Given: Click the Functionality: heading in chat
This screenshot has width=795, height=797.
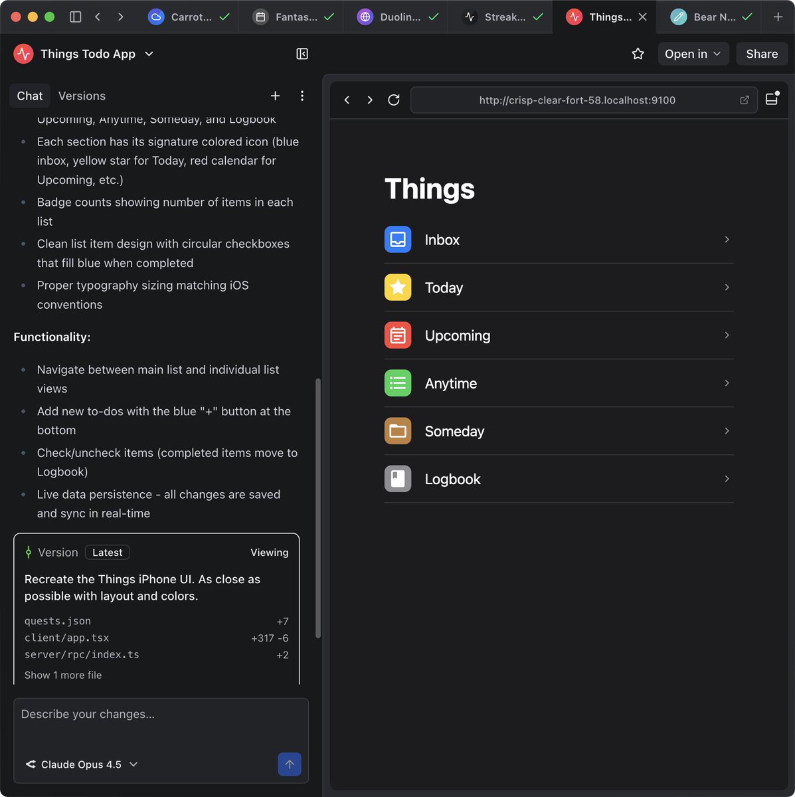Looking at the screenshot, I should pos(52,337).
